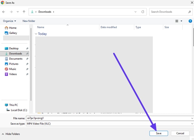
Task: Click the download icon in address bar
Action: [x=32, y=12]
